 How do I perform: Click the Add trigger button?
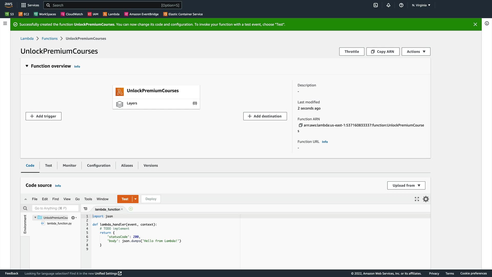[x=43, y=116]
